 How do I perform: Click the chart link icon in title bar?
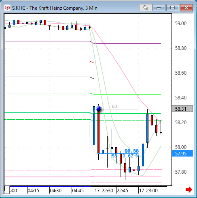click(x=145, y=8)
